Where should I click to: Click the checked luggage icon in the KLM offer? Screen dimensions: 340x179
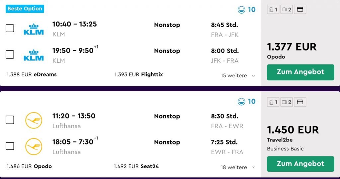(287, 10)
